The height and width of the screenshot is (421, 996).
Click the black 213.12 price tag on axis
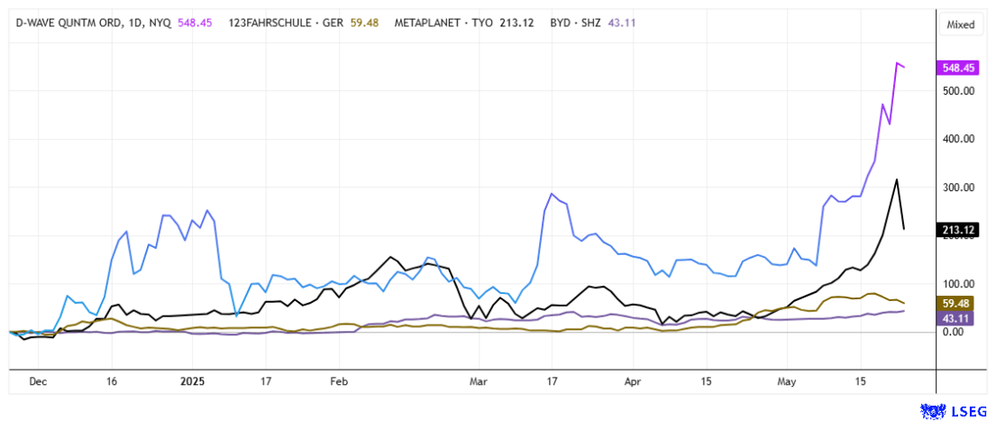pos(959,230)
